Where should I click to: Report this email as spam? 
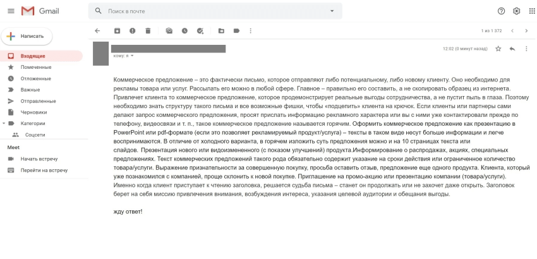[133, 31]
